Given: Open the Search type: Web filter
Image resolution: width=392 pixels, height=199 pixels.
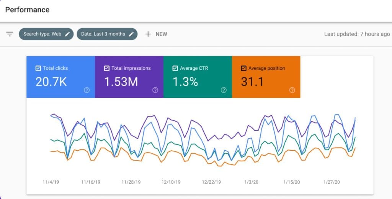Looking at the screenshot, I should (42, 34).
